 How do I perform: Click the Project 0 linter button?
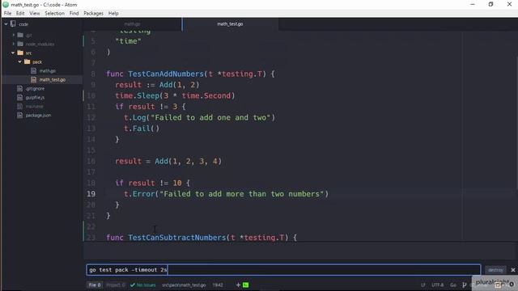[115, 285]
